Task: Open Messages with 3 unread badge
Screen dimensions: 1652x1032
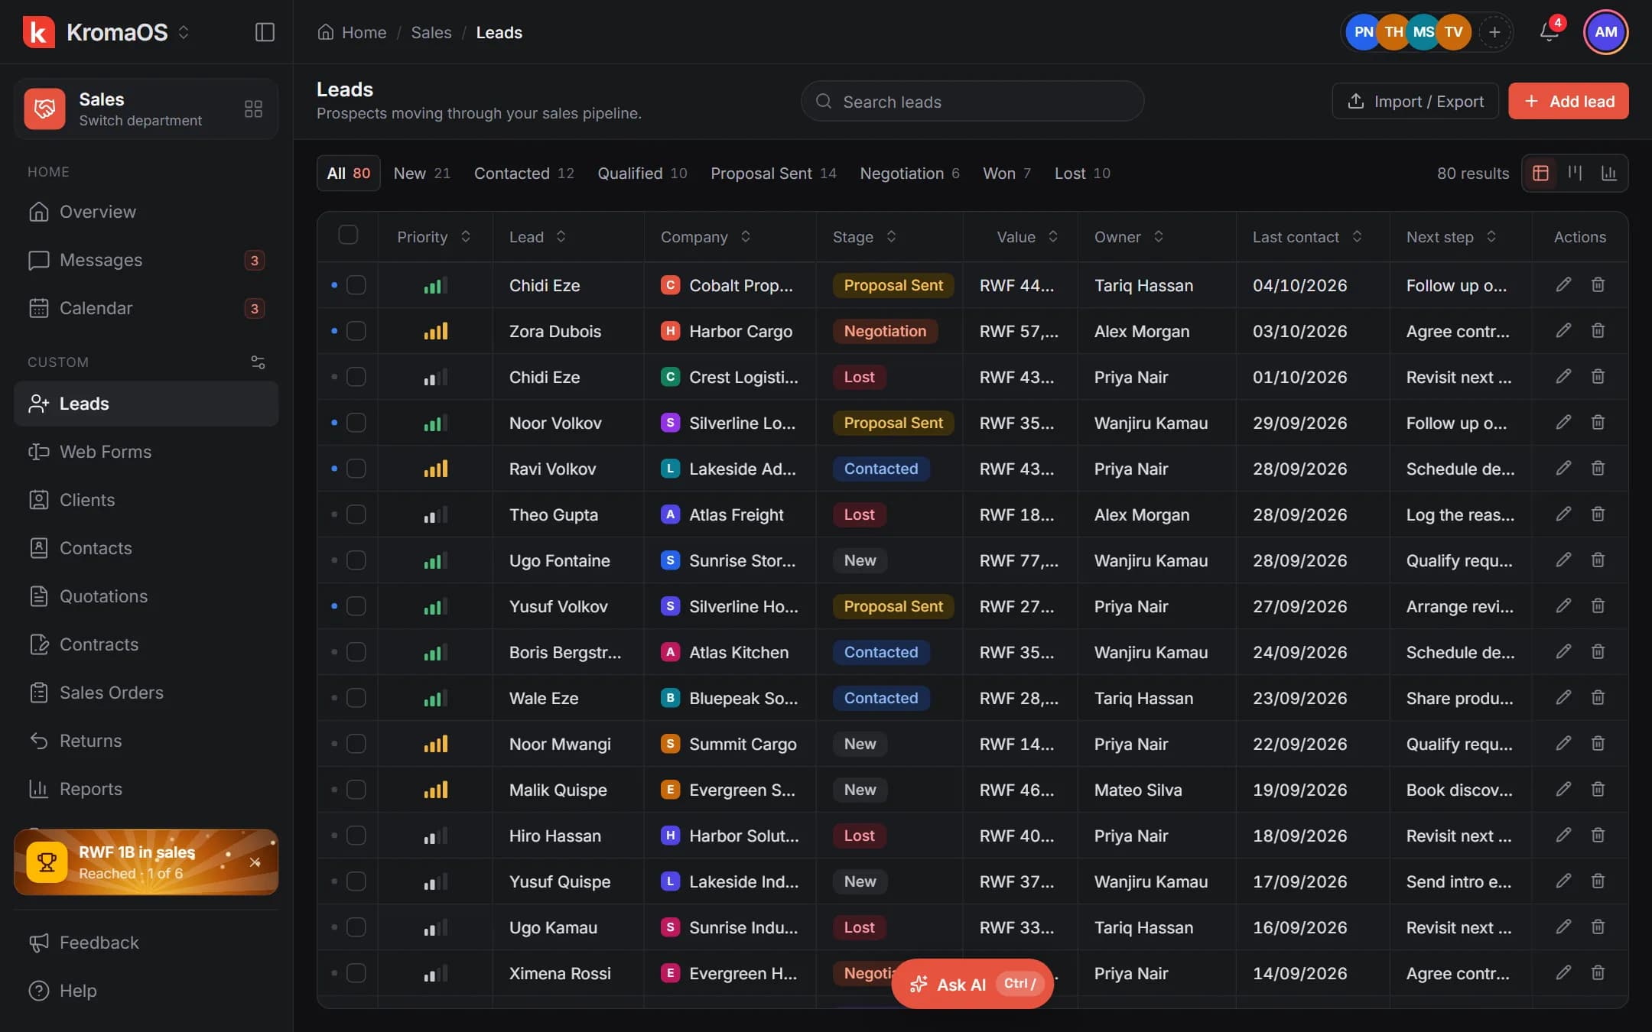Action: (x=146, y=260)
